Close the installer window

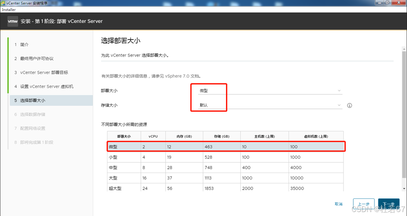(x=399, y=3)
